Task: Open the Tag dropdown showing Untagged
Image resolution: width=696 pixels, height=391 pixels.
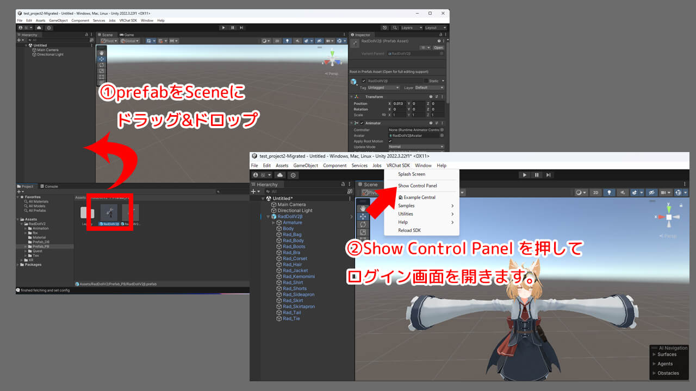Action: coord(383,88)
